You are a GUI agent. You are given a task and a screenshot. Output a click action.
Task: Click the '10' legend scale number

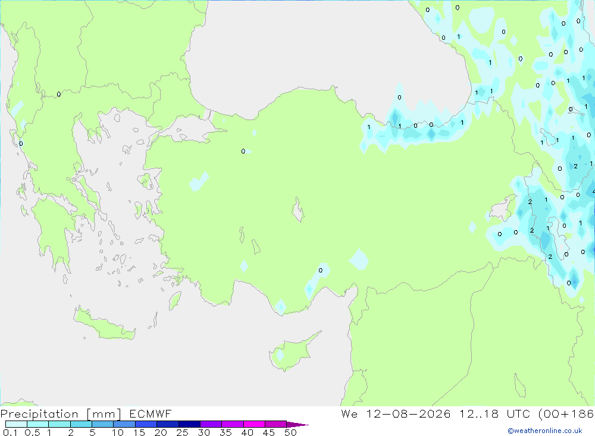pos(118,432)
